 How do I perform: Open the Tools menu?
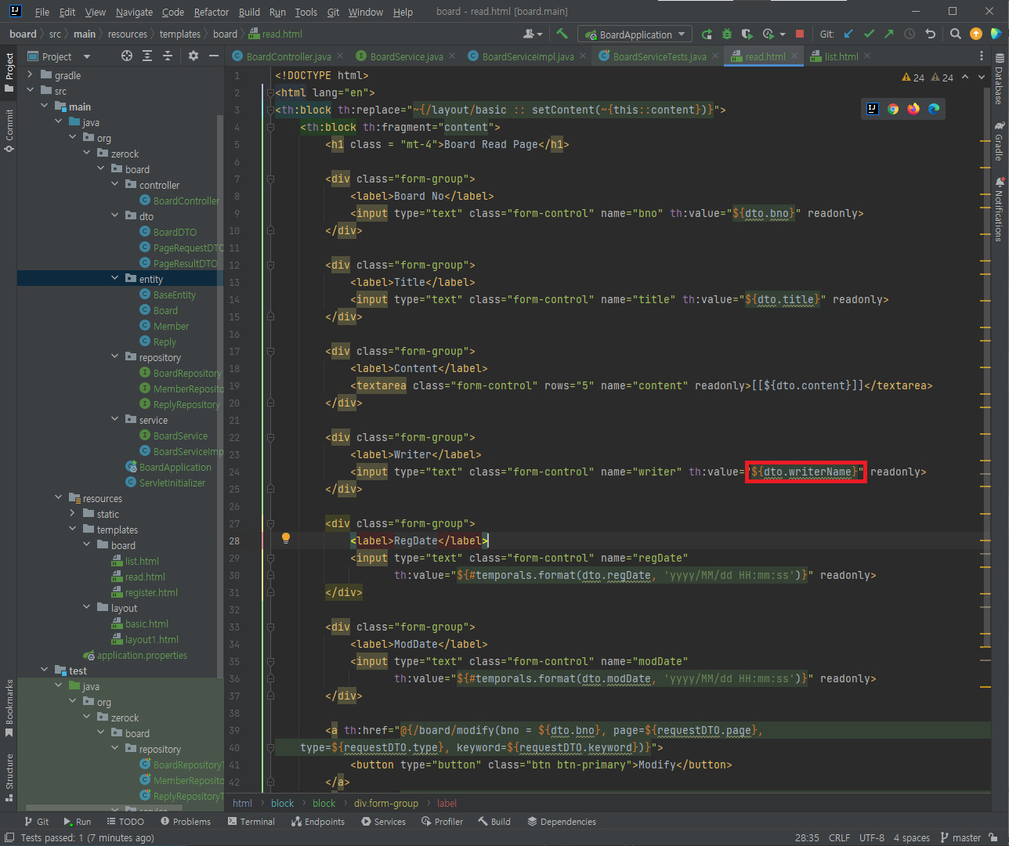[306, 12]
